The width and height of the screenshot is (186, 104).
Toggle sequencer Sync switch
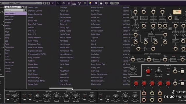point(168,73)
